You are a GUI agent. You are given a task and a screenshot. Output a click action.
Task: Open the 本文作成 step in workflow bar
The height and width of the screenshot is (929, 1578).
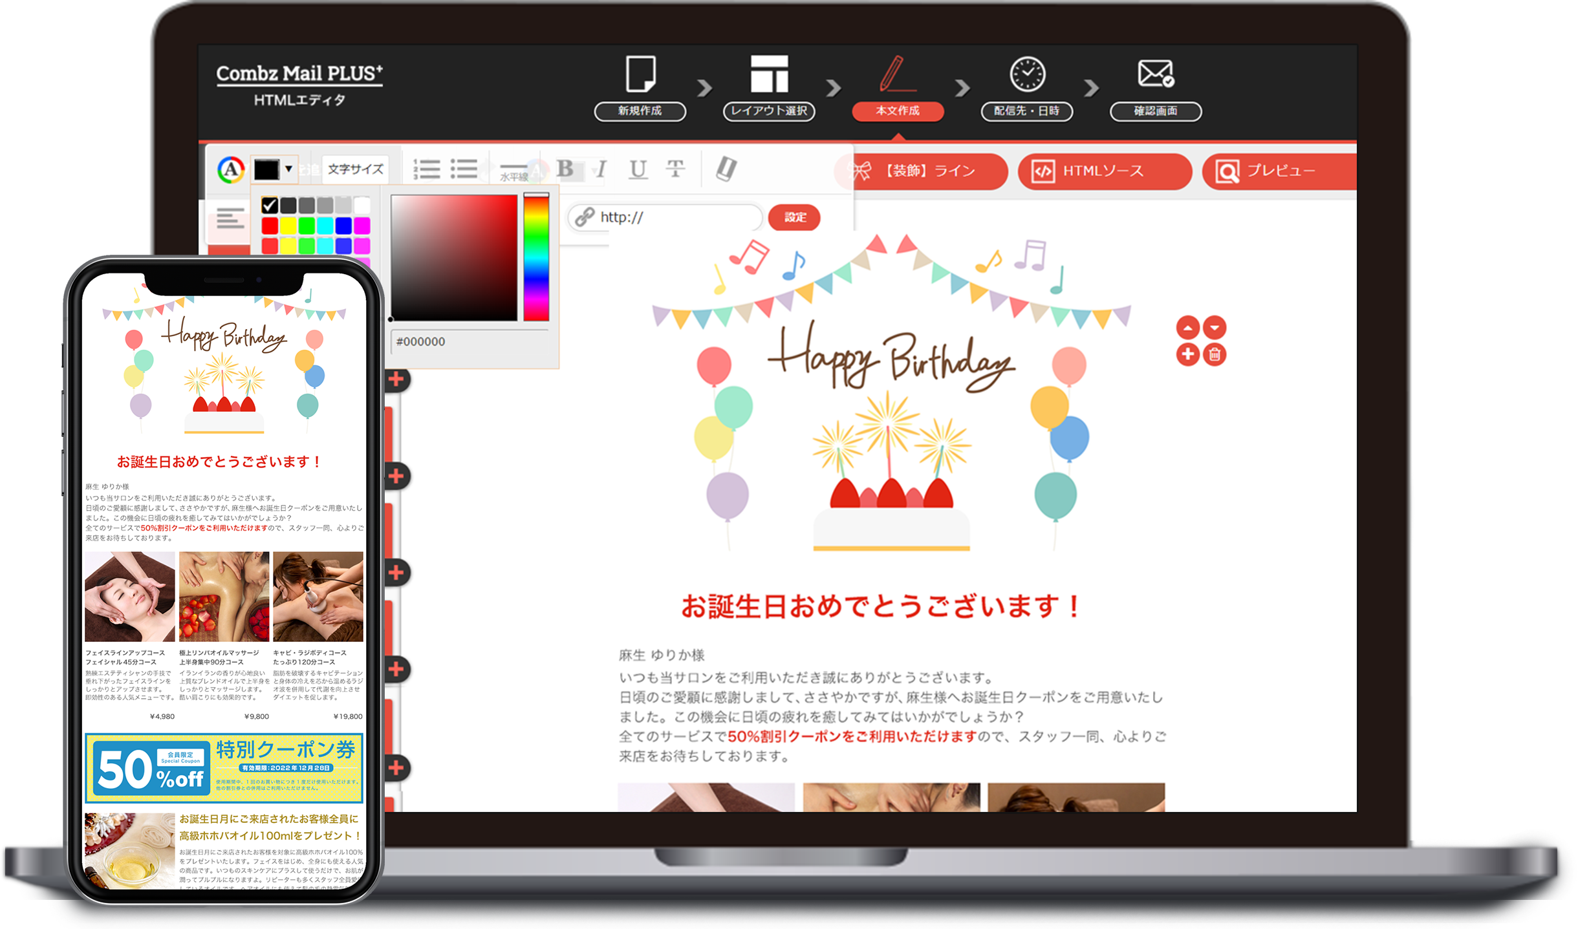click(x=899, y=111)
